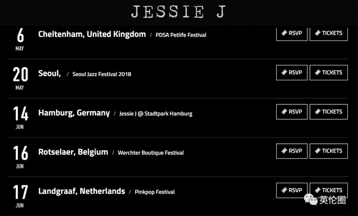Click the ticket icon in Hamburg RSVP button
Viewport: 358px width, 216px height.
click(284, 112)
